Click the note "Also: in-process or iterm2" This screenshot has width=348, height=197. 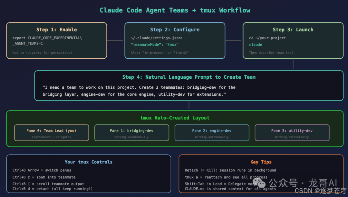pyautogui.click(x=159, y=53)
